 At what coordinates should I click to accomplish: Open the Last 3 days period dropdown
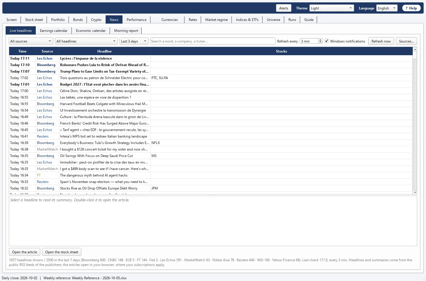(x=134, y=41)
